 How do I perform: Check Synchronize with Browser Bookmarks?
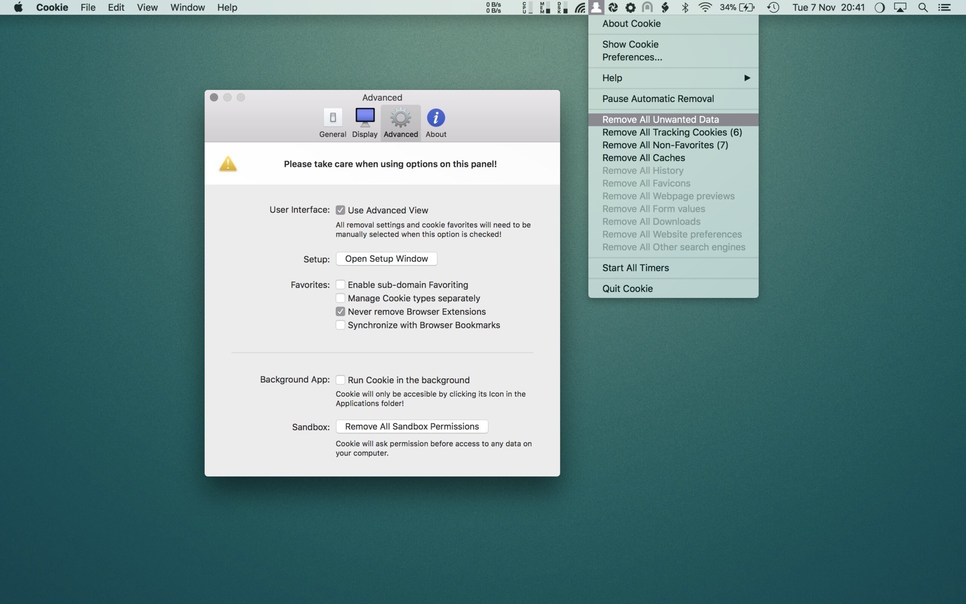click(341, 326)
